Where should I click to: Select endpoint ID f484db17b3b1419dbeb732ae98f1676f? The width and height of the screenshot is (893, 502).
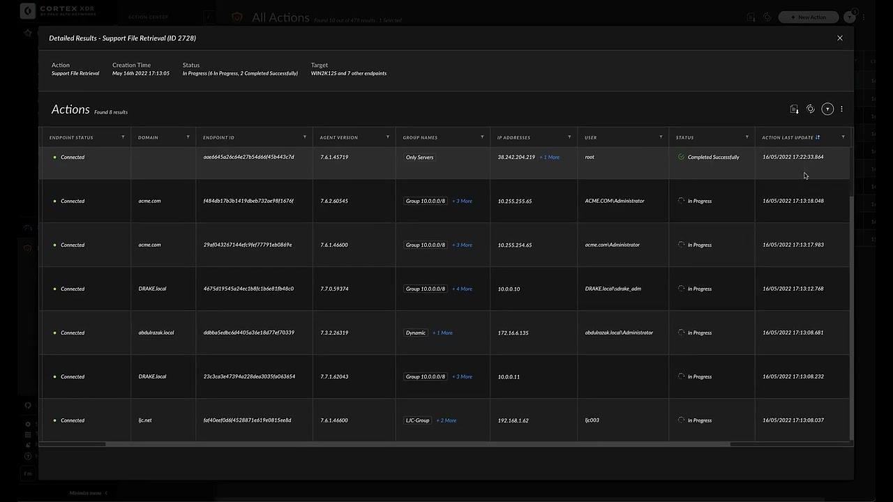[248, 201]
